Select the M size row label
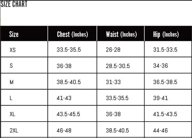Image resolution: width=192 pixels, height=138 pixels. 11,82
